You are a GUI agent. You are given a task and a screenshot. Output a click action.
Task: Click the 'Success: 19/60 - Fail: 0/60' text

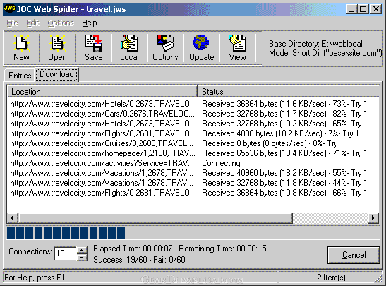click(139, 260)
